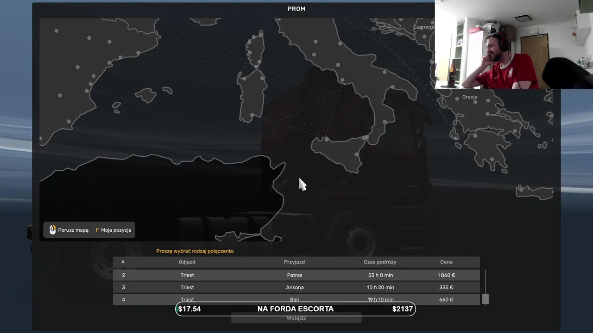Screen dimensions: 593x333
Task: Click the Czas podróży column header
Action: click(380, 262)
